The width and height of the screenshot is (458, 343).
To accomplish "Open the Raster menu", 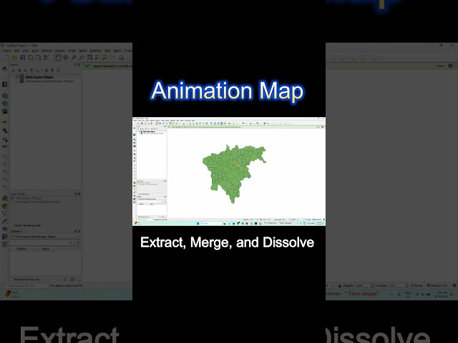I will (x=83, y=51).
